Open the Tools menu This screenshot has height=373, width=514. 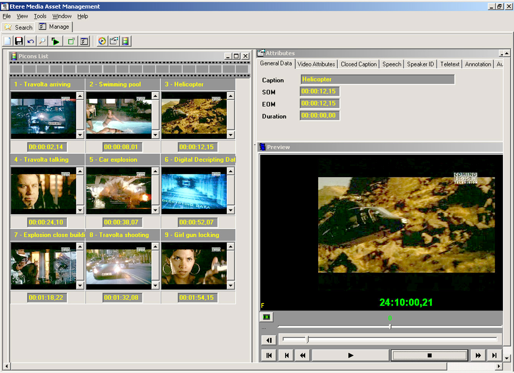[x=40, y=16]
